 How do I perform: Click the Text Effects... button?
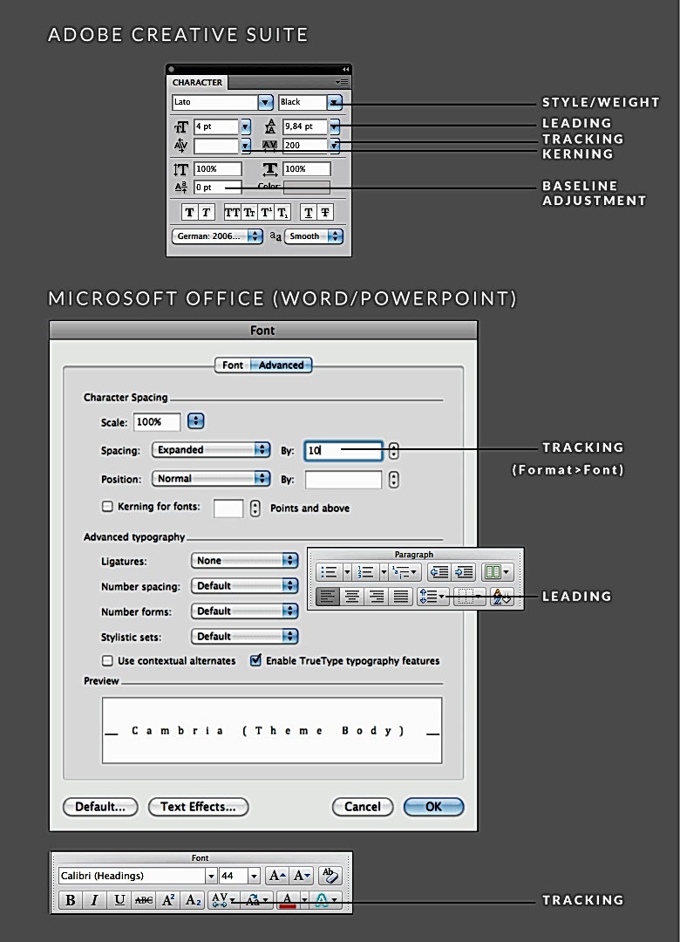(198, 807)
